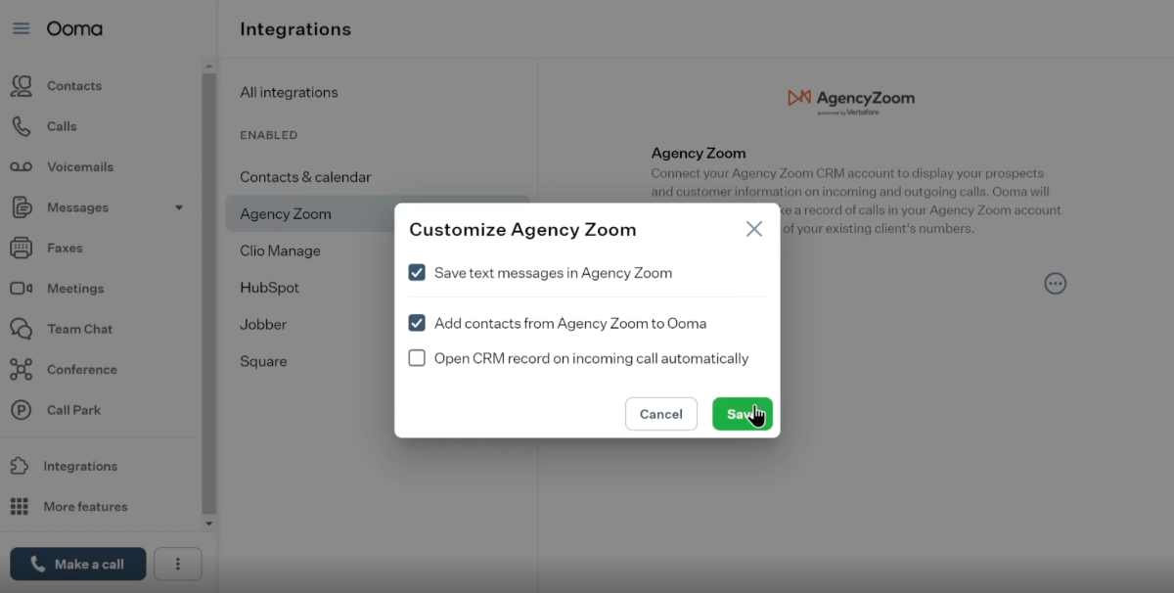Open Call Park from the sidebar
1174x593 pixels.
73,409
